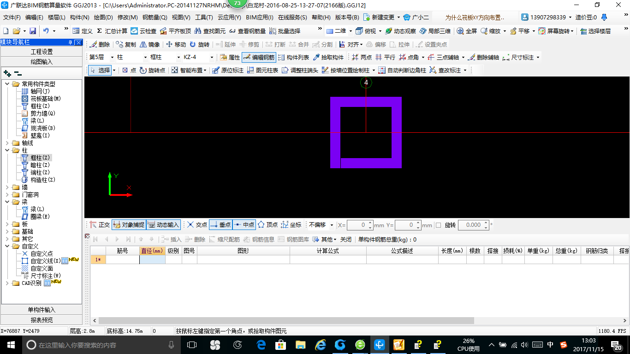630x354 pixels.
Task: Click 关闭 button in rebar panel
Action: (346, 239)
